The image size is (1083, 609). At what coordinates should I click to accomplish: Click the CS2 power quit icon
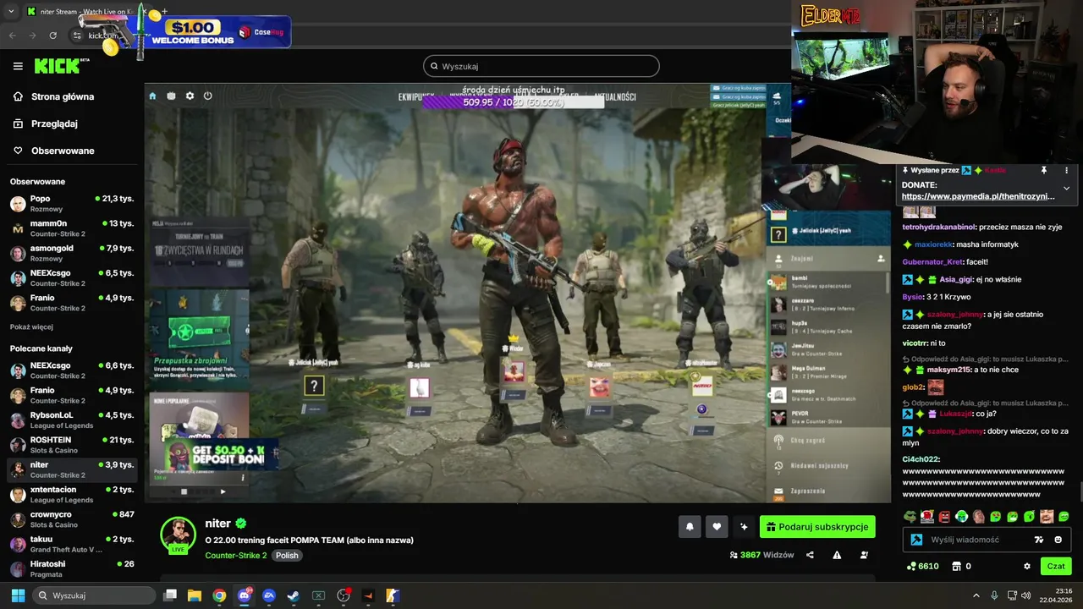pyautogui.click(x=207, y=96)
